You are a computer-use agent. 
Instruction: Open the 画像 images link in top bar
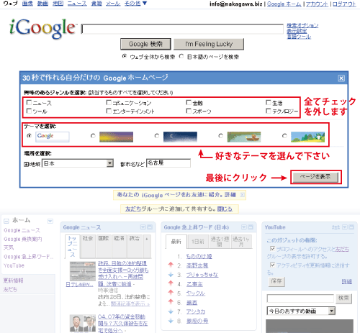click(x=27, y=4)
